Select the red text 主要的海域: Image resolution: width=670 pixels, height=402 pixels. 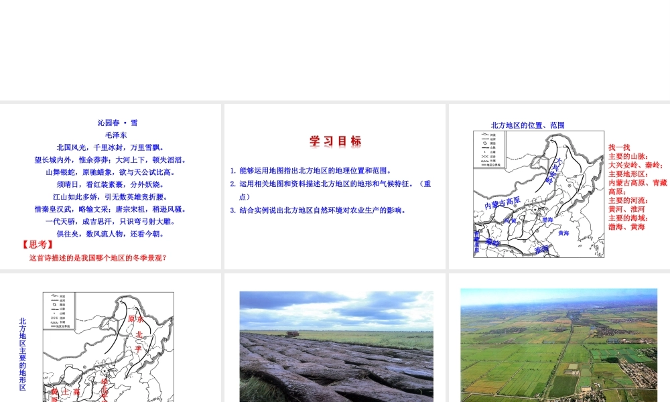pyautogui.click(x=628, y=218)
